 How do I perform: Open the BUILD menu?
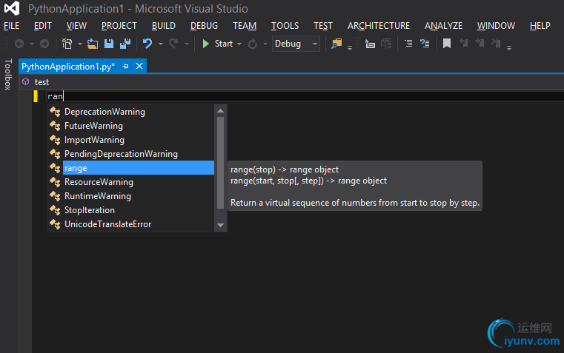(x=164, y=26)
